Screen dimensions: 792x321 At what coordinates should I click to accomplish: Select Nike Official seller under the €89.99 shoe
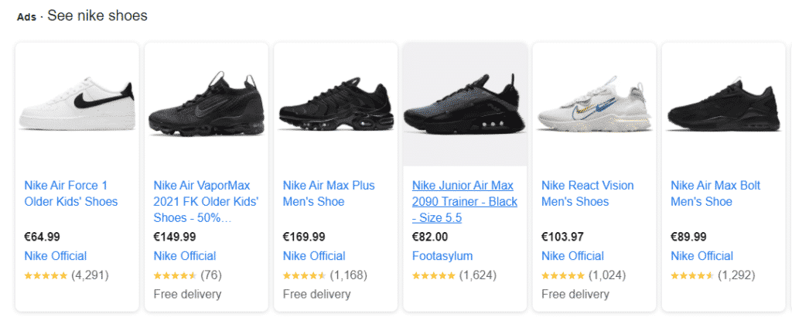click(x=702, y=256)
